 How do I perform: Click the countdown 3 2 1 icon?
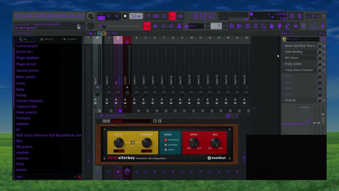pos(164,16)
